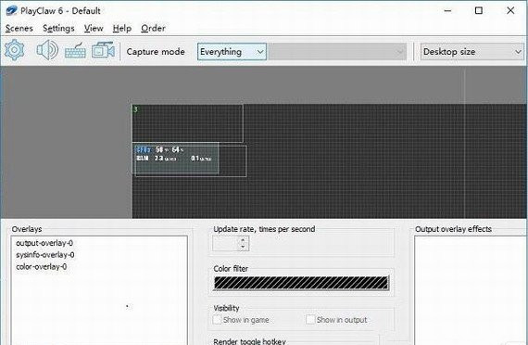Click the PlayClaw app logo in title bar

(x=11, y=11)
